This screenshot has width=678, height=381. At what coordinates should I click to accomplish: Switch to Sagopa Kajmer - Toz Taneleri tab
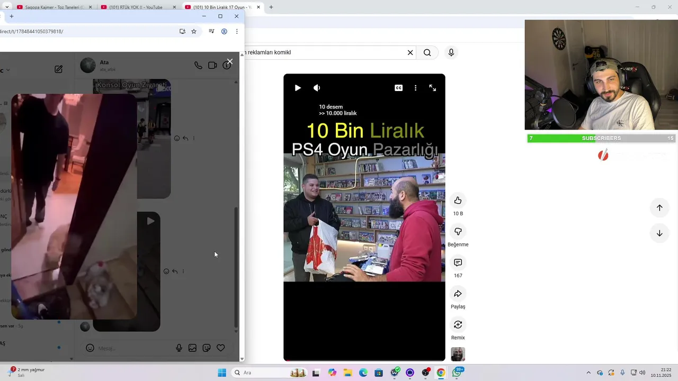[x=52, y=7]
